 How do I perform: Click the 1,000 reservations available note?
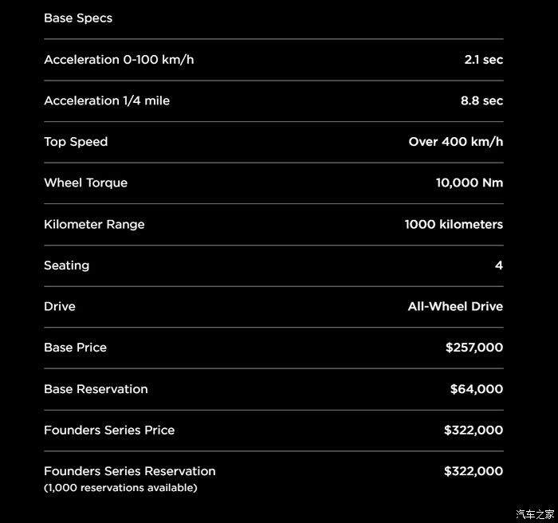[120, 487]
